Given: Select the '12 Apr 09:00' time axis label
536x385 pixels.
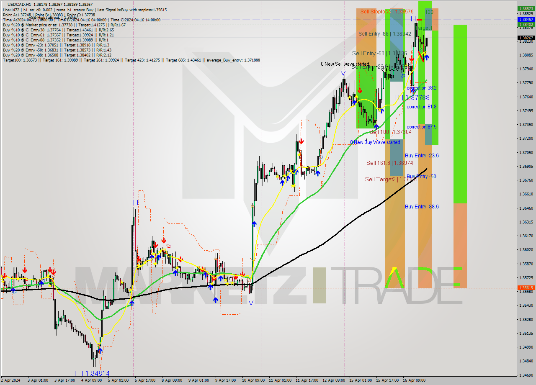Looking at the screenshot, I should coord(334,380).
